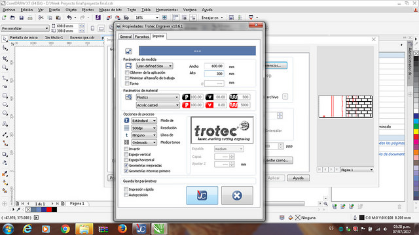Select the Pick tool in the toolbox
The height and width of the screenshot is (235, 419).
pos(5,39)
